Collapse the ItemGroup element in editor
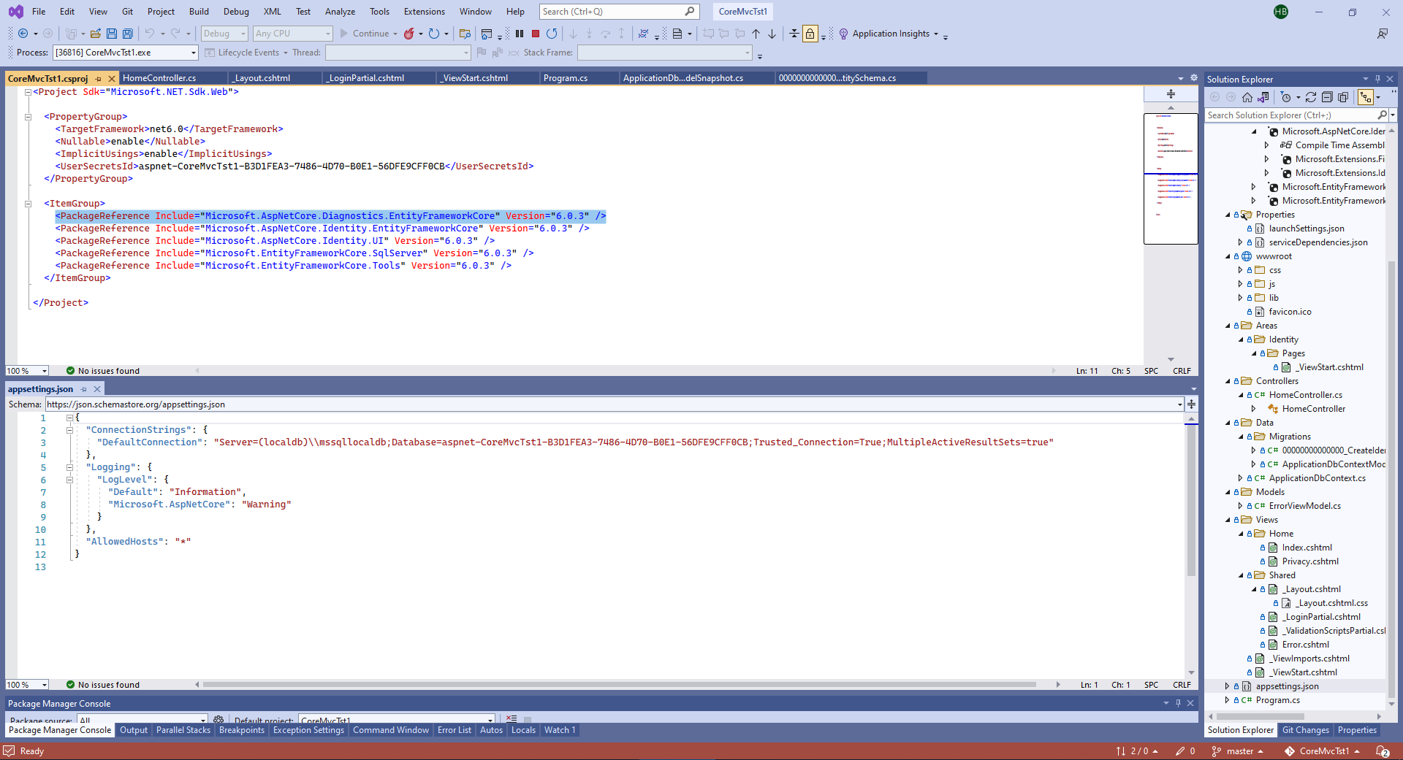 (x=28, y=204)
